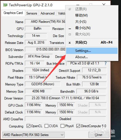Click the GPU-Z app icon in title bar

point(5,5)
